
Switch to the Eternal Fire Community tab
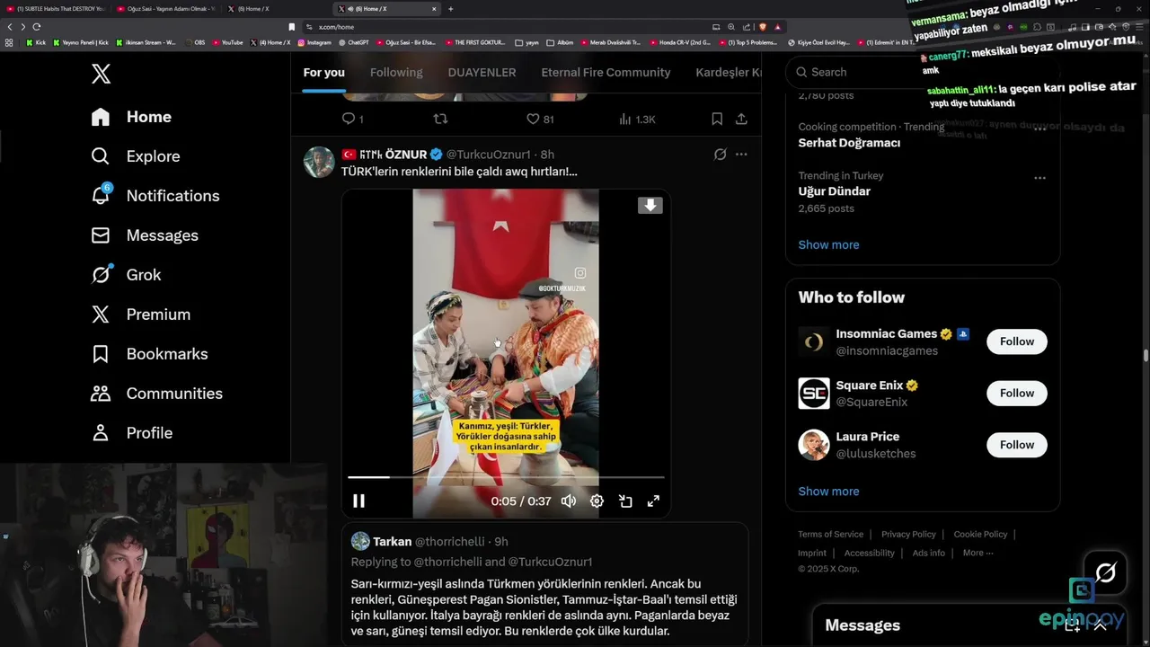tap(606, 72)
